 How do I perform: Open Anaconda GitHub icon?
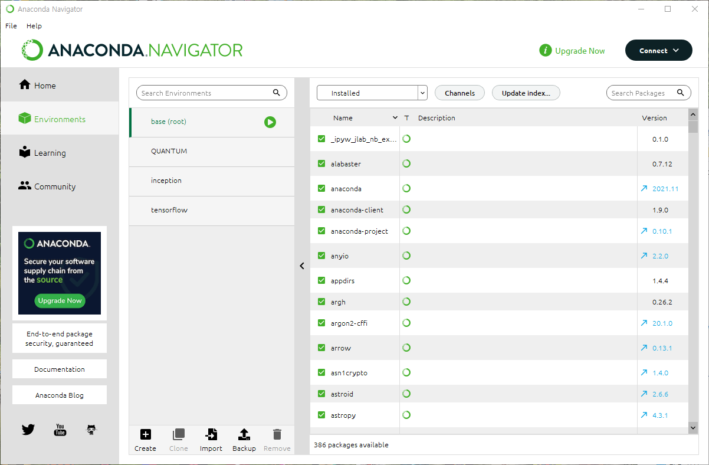91,430
